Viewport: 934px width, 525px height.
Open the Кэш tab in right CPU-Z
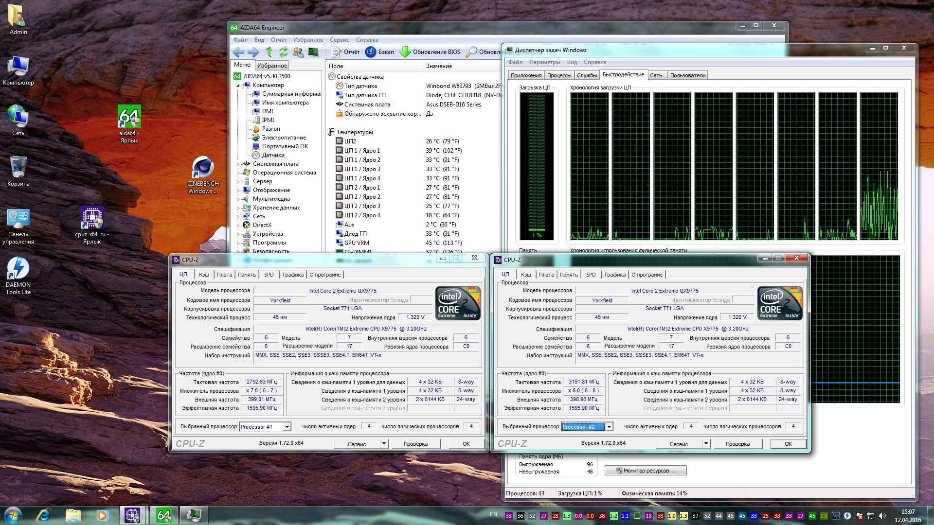pyautogui.click(x=526, y=275)
